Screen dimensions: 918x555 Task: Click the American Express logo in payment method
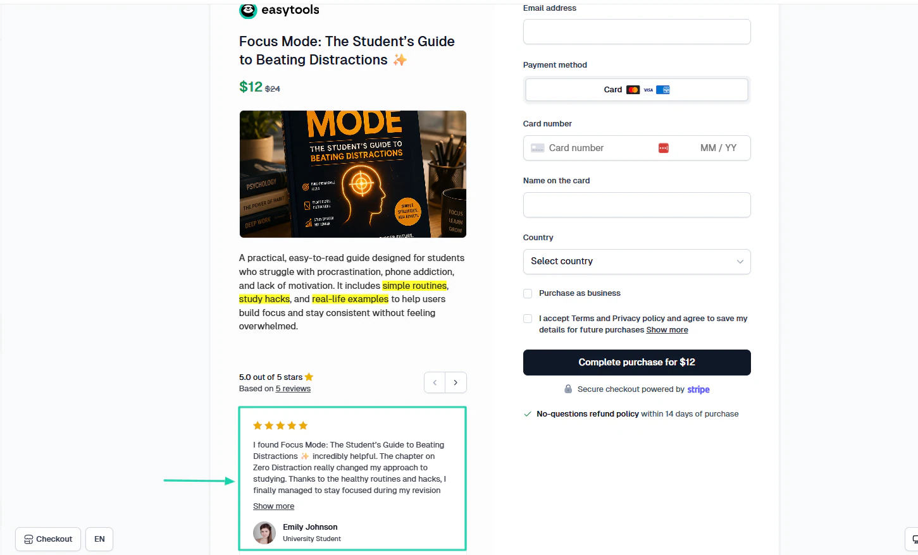click(x=663, y=90)
